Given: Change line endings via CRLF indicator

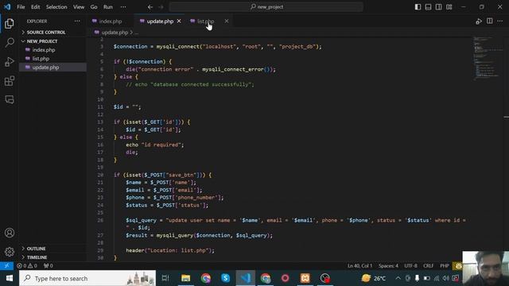Looking at the screenshot, I should pyautogui.click(x=428, y=266).
